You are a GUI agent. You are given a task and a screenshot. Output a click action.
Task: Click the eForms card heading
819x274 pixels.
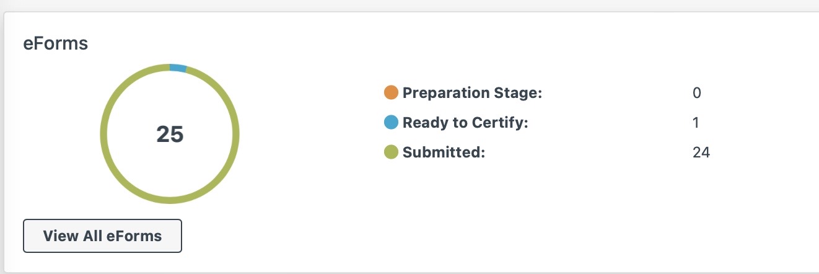pos(56,45)
